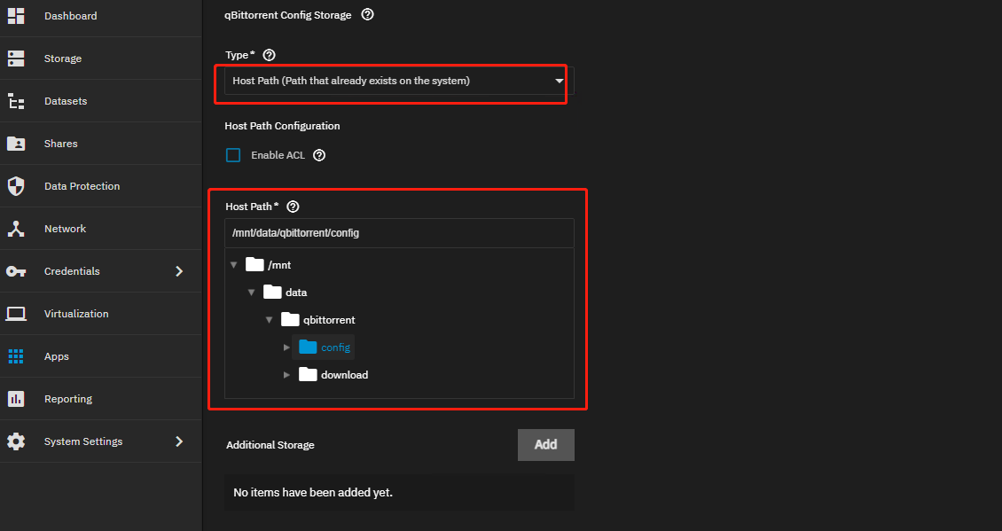The width and height of the screenshot is (1002, 531).
Task: Open help for qBittorrent Config Storage
Action: pyautogui.click(x=367, y=15)
